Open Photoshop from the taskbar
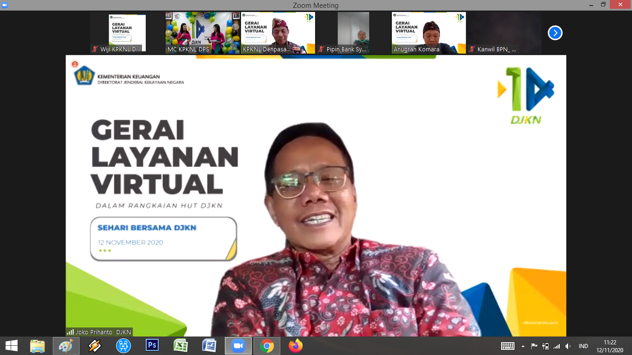The height and width of the screenshot is (355, 632). [152, 346]
